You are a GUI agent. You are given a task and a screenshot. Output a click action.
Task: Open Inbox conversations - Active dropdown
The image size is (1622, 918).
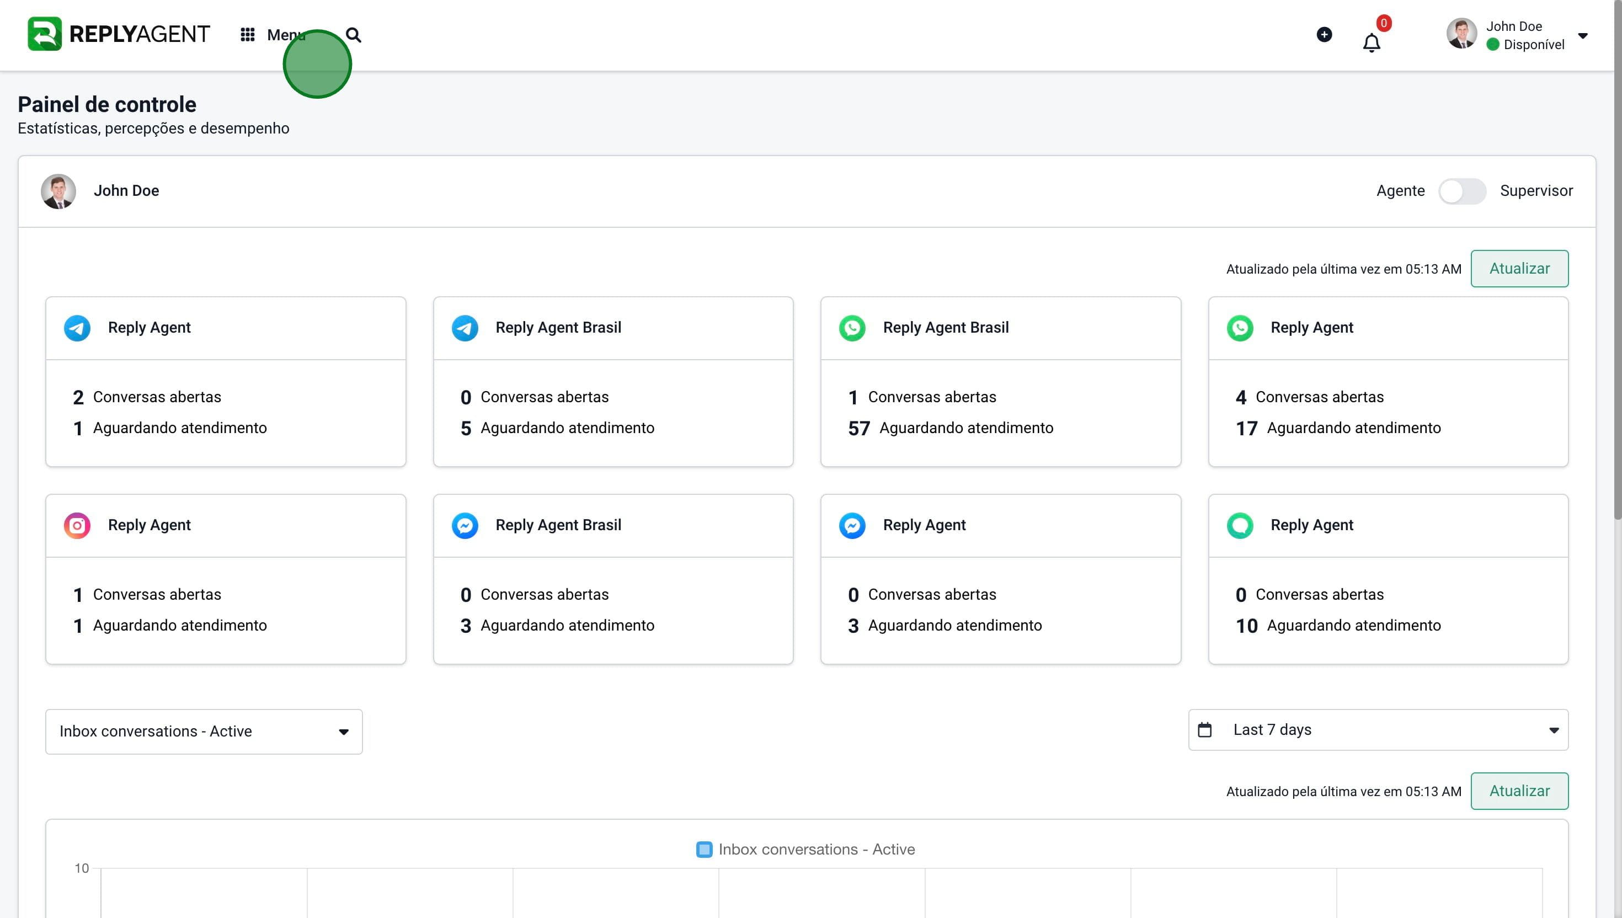204,732
